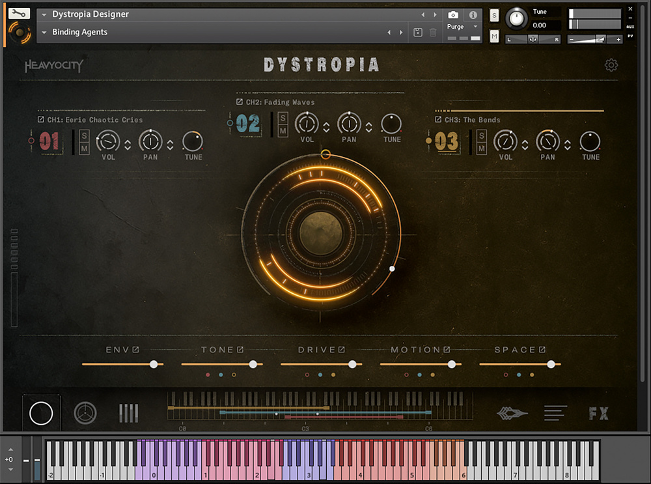Open the four vertical bars mixer view

pos(129,413)
